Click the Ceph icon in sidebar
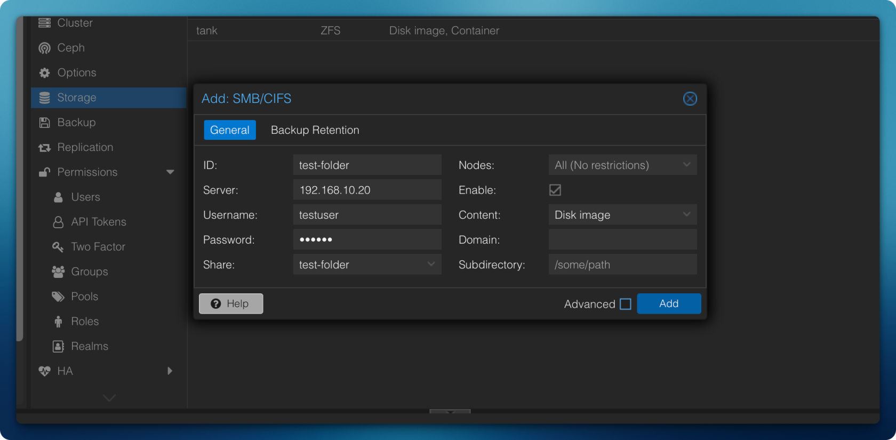 45,48
